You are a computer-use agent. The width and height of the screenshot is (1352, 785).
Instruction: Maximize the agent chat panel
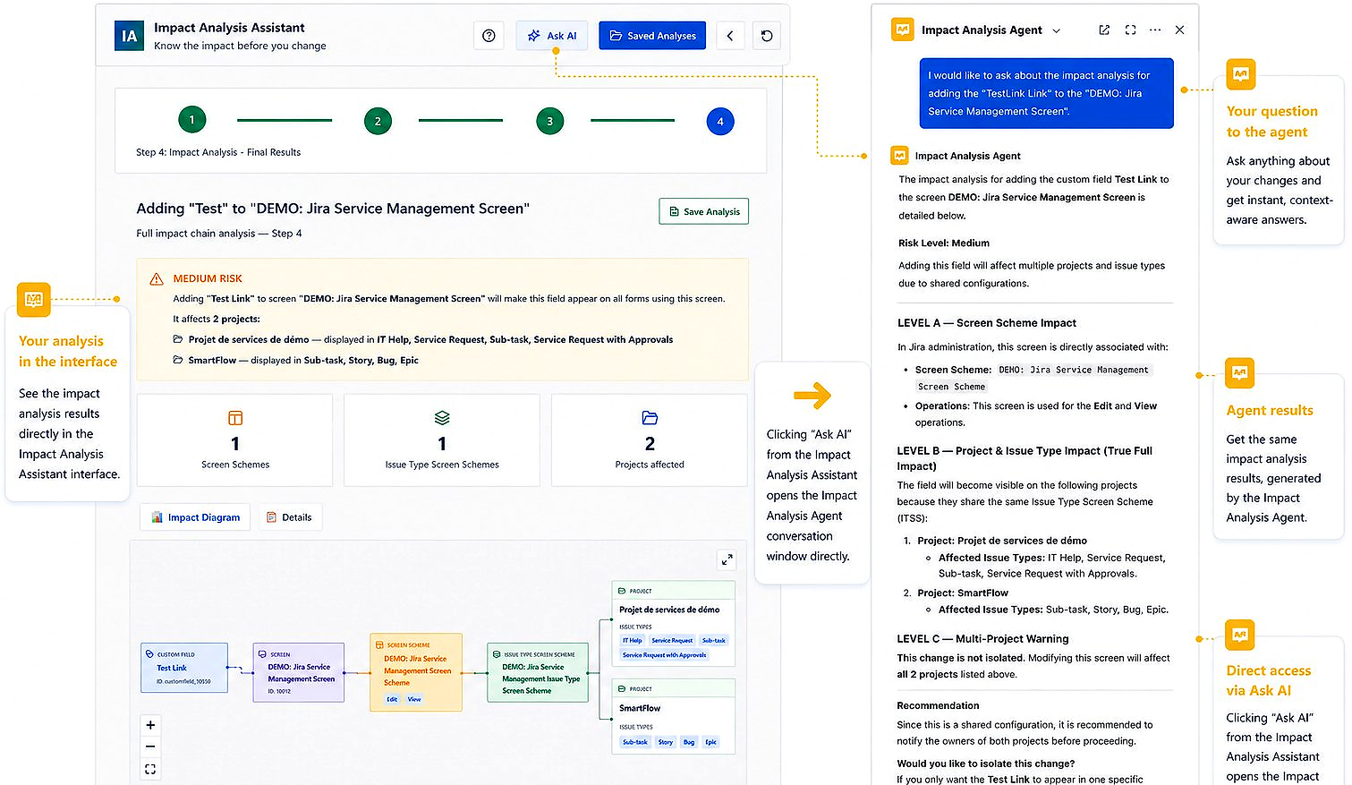(1130, 30)
